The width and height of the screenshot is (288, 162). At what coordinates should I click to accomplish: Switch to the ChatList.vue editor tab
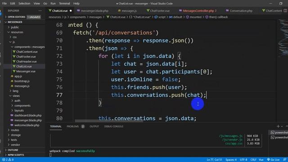[x=60, y=11]
